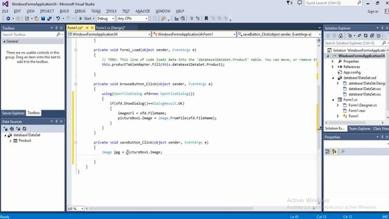Viewport: 389px width, 219px height.
Task: Select Form1.Designer.cs in Solution Explorer
Action: pos(362,105)
